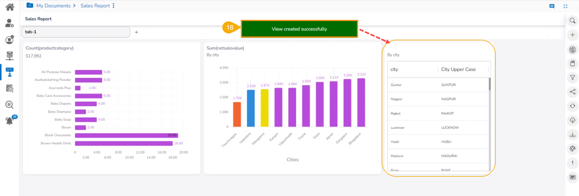Click the Count(productcategory) chart title
Image resolution: width=579 pixels, height=196 pixels.
[49, 48]
